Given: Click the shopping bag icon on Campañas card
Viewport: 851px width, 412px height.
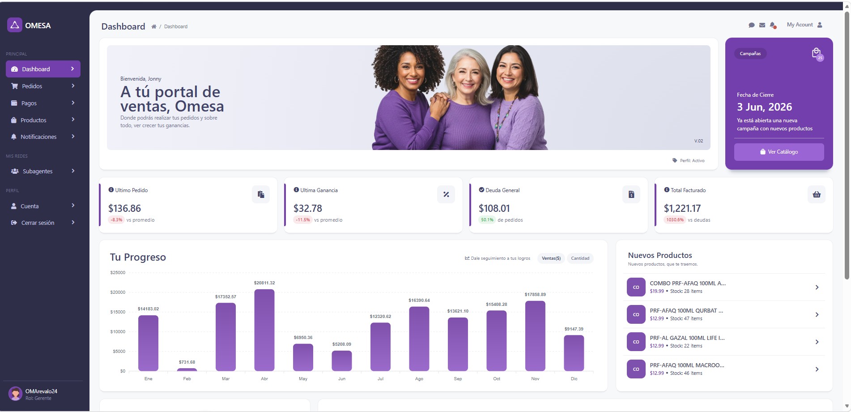Looking at the screenshot, I should tap(817, 53).
